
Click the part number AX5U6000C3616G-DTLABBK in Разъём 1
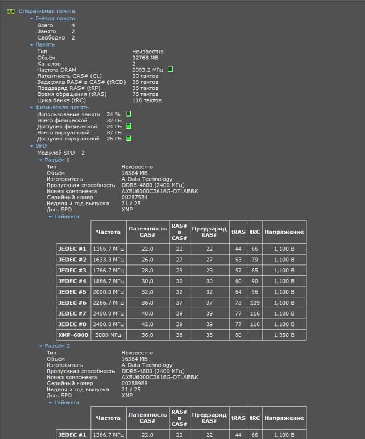click(159, 191)
